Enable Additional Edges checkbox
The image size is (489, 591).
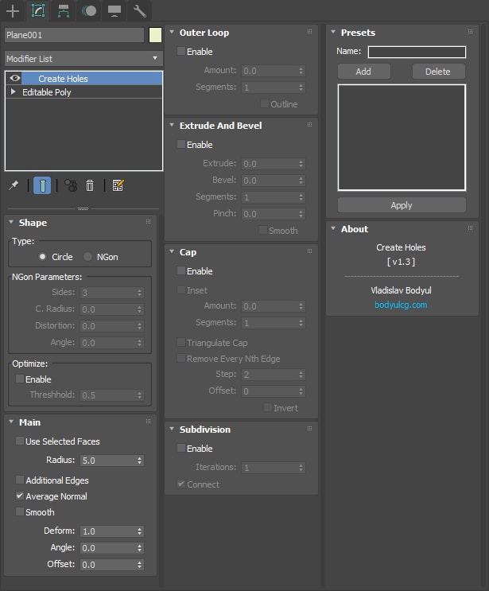tap(20, 480)
